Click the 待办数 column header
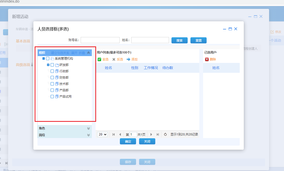Viewport: 284px width, 171px height. [x=168, y=68]
